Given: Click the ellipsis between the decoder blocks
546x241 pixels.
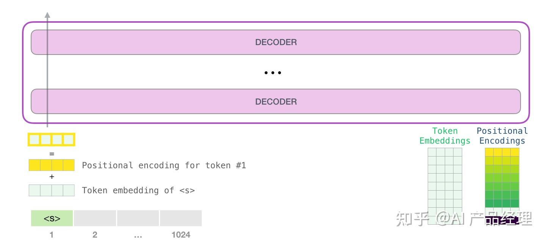Looking at the screenshot, I should pos(273,72).
